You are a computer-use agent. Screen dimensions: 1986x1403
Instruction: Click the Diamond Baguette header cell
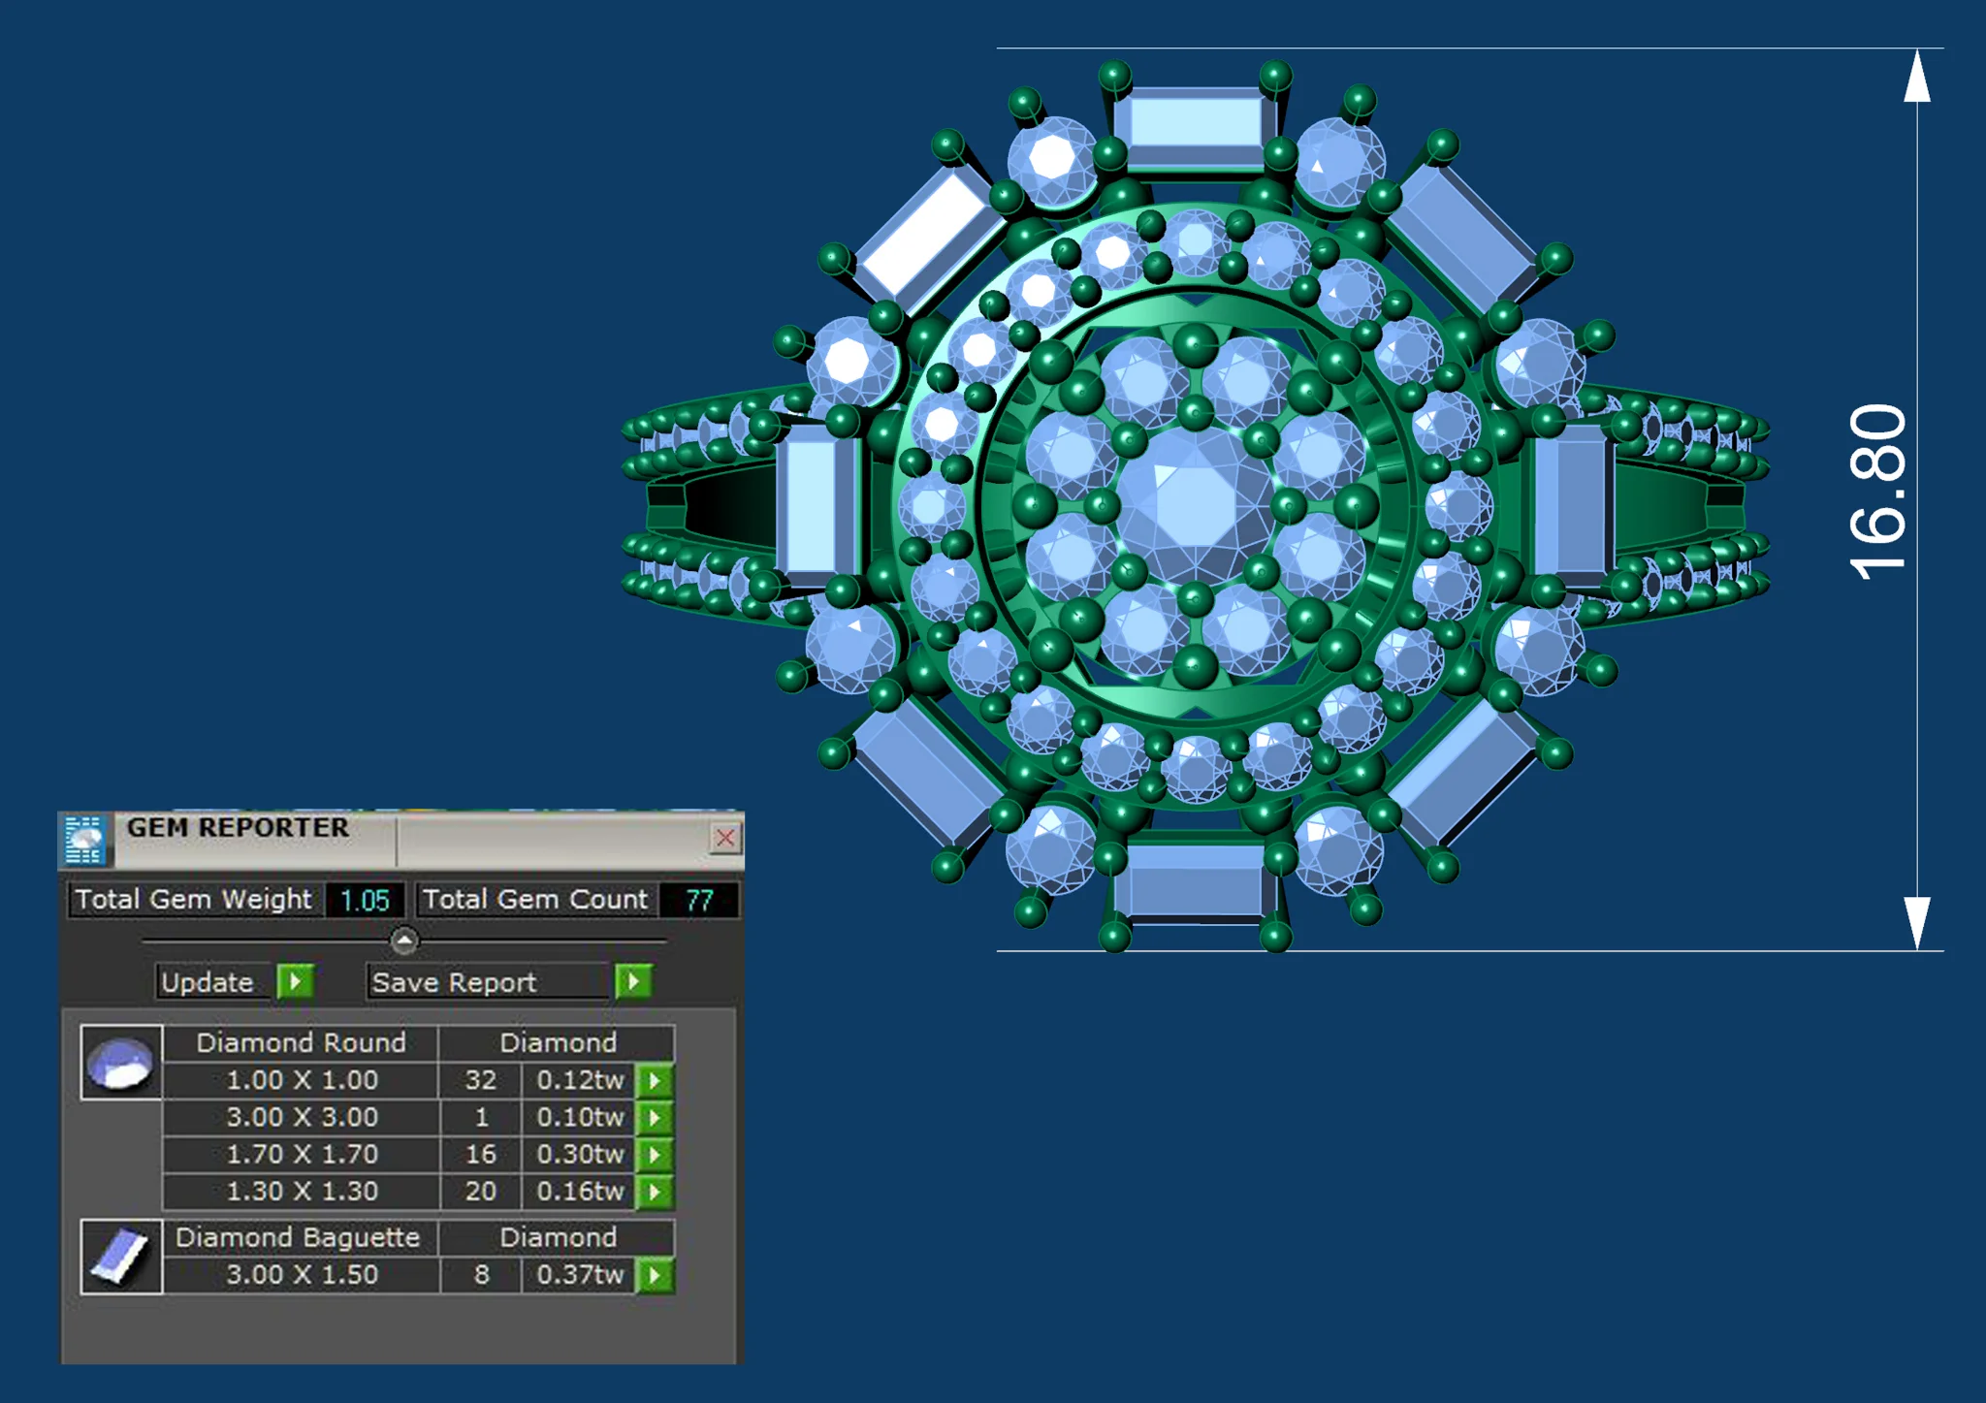[x=299, y=1237]
